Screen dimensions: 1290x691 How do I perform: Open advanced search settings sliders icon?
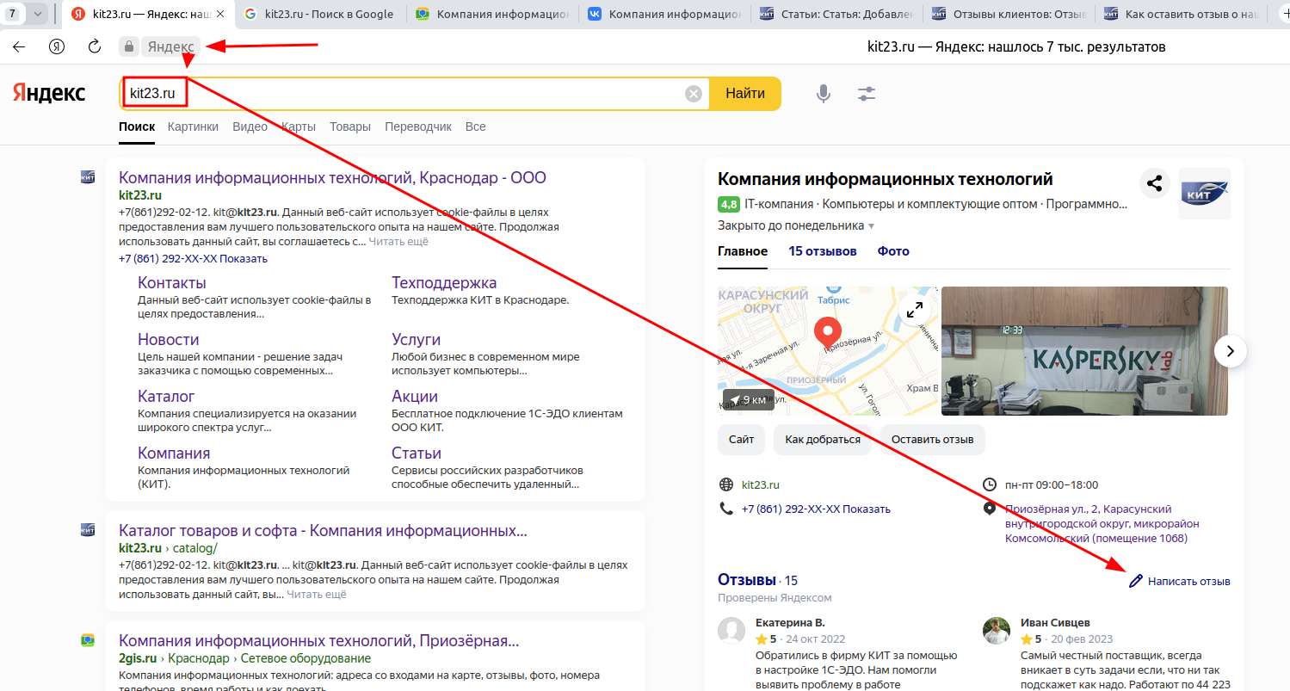coord(866,94)
